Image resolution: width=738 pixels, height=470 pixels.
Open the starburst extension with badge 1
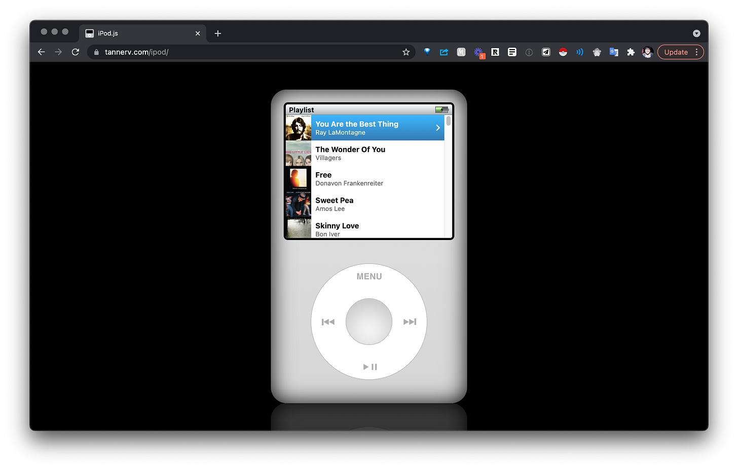click(478, 52)
